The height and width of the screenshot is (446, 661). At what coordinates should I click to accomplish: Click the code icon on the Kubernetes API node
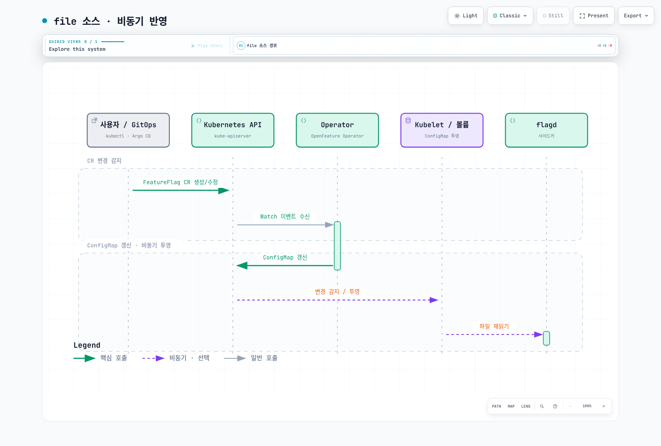coord(199,121)
